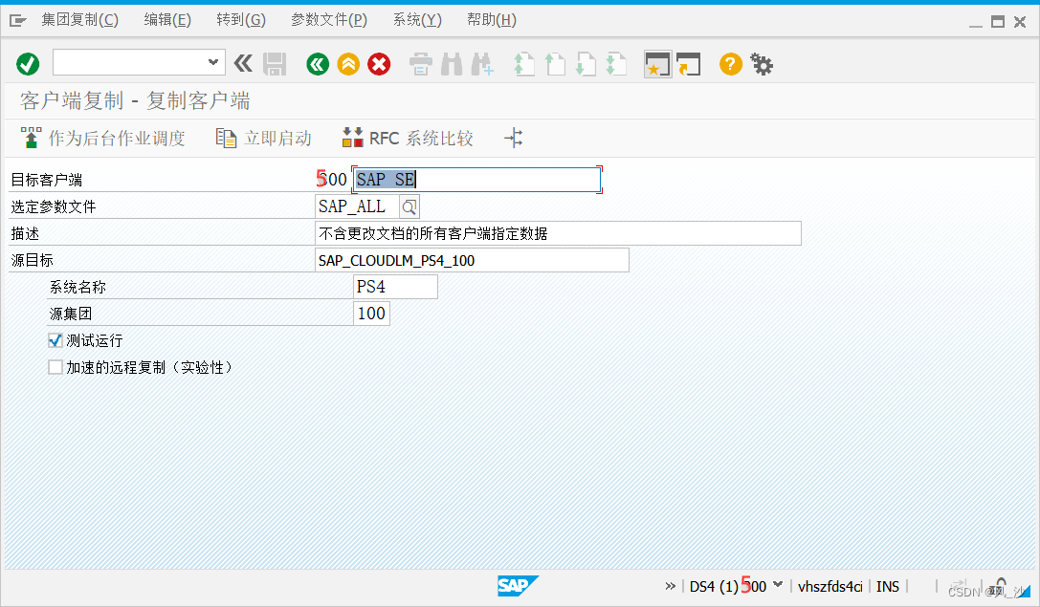Maximize the SAP window

click(998, 22)
